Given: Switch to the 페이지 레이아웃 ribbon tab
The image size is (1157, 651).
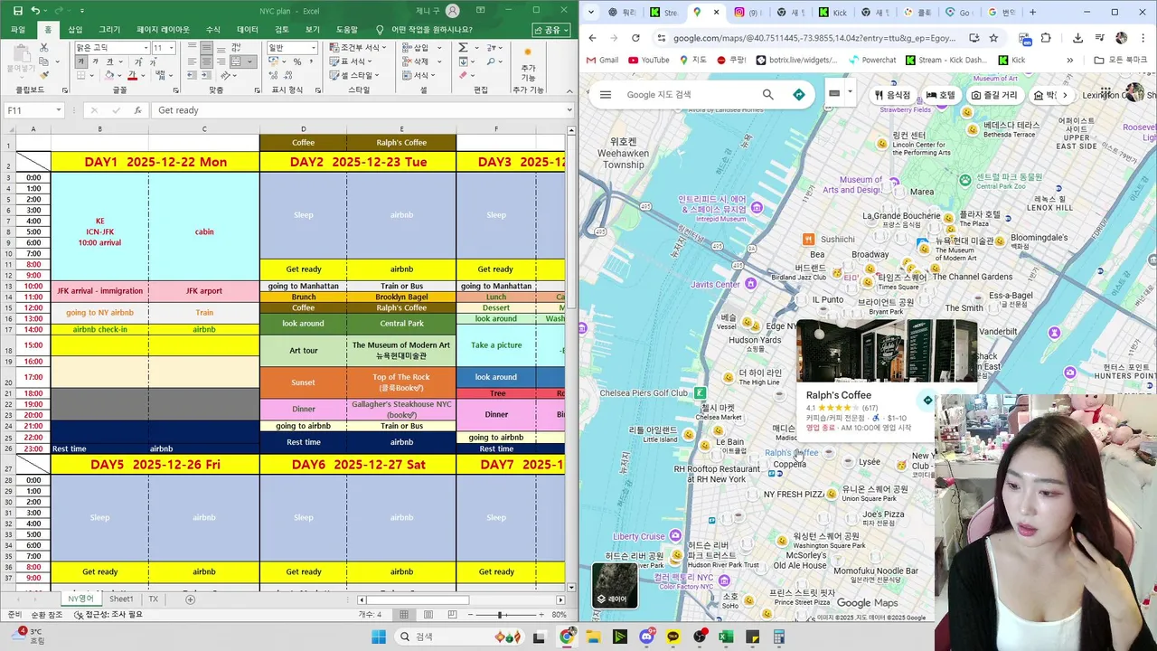Looking at the screenshot, I should click(164, 30).
